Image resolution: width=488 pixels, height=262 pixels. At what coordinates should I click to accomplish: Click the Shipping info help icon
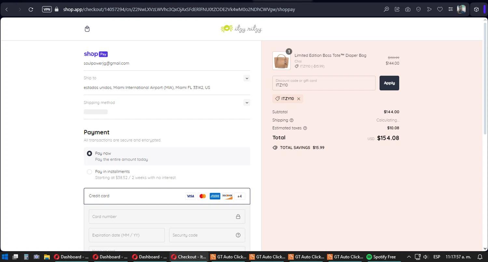click(x=291, y=120)
